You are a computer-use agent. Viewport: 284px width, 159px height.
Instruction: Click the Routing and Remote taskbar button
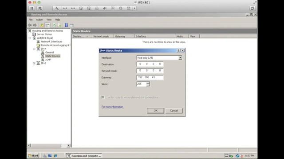[x=84, y=156]
